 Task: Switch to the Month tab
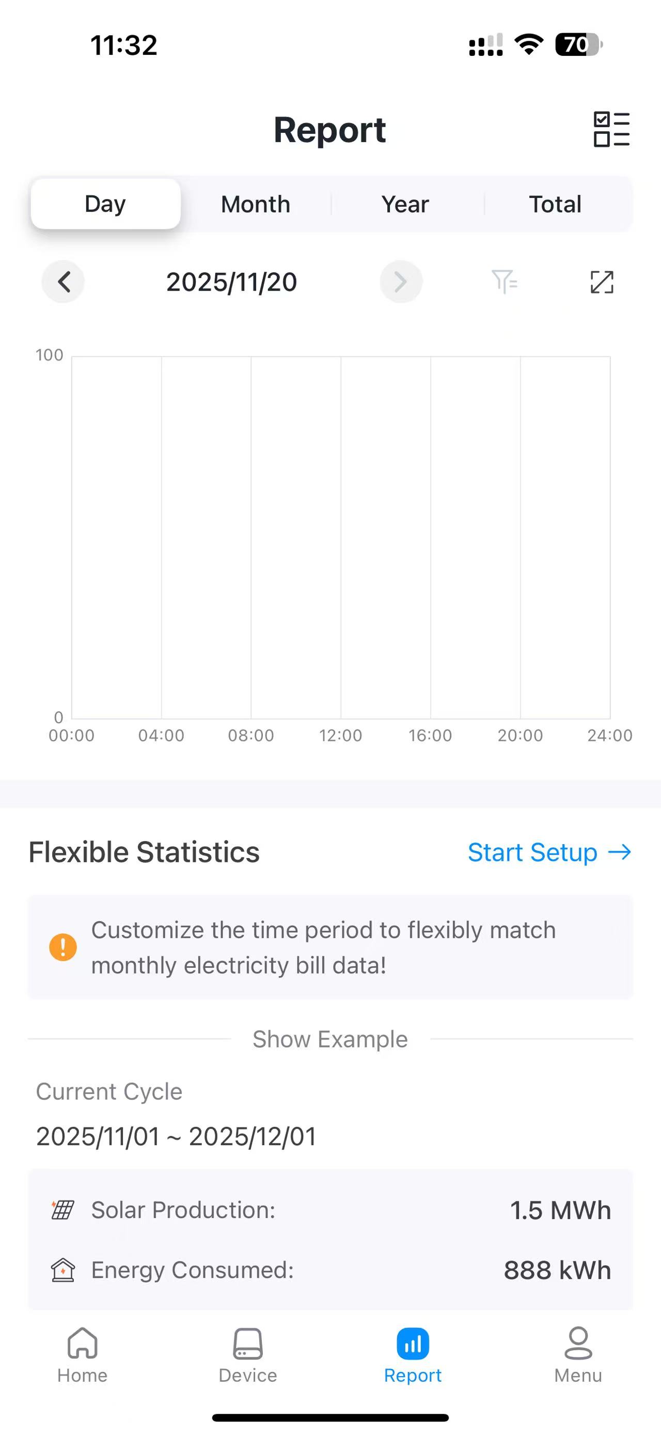pos(255,204)
